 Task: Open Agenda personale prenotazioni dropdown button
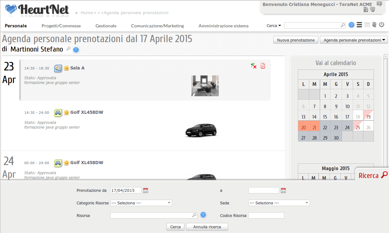pos(354,40)
